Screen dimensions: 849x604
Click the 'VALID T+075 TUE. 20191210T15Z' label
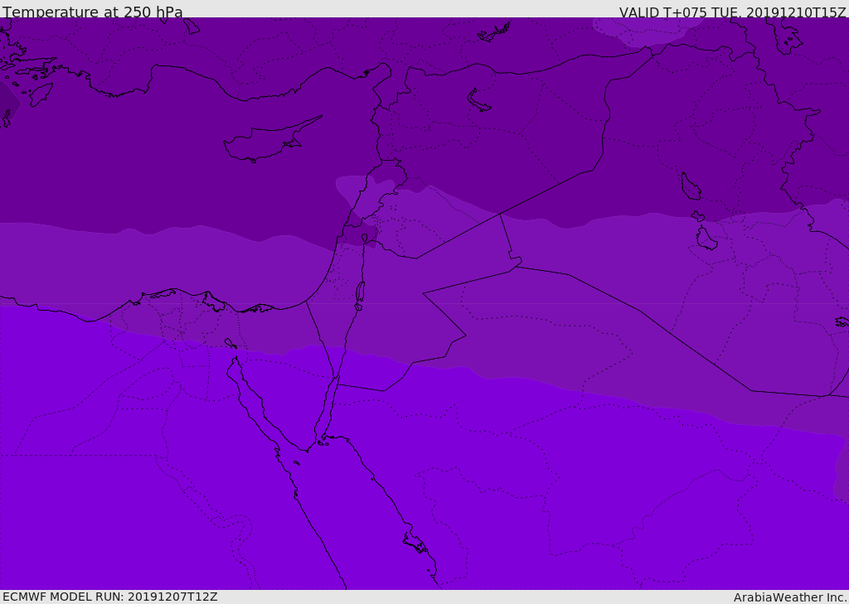733,12
